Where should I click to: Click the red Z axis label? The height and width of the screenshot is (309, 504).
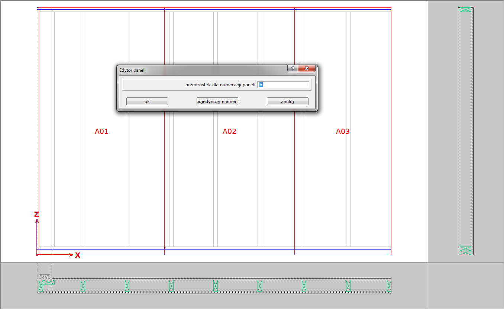coord(36,214)
